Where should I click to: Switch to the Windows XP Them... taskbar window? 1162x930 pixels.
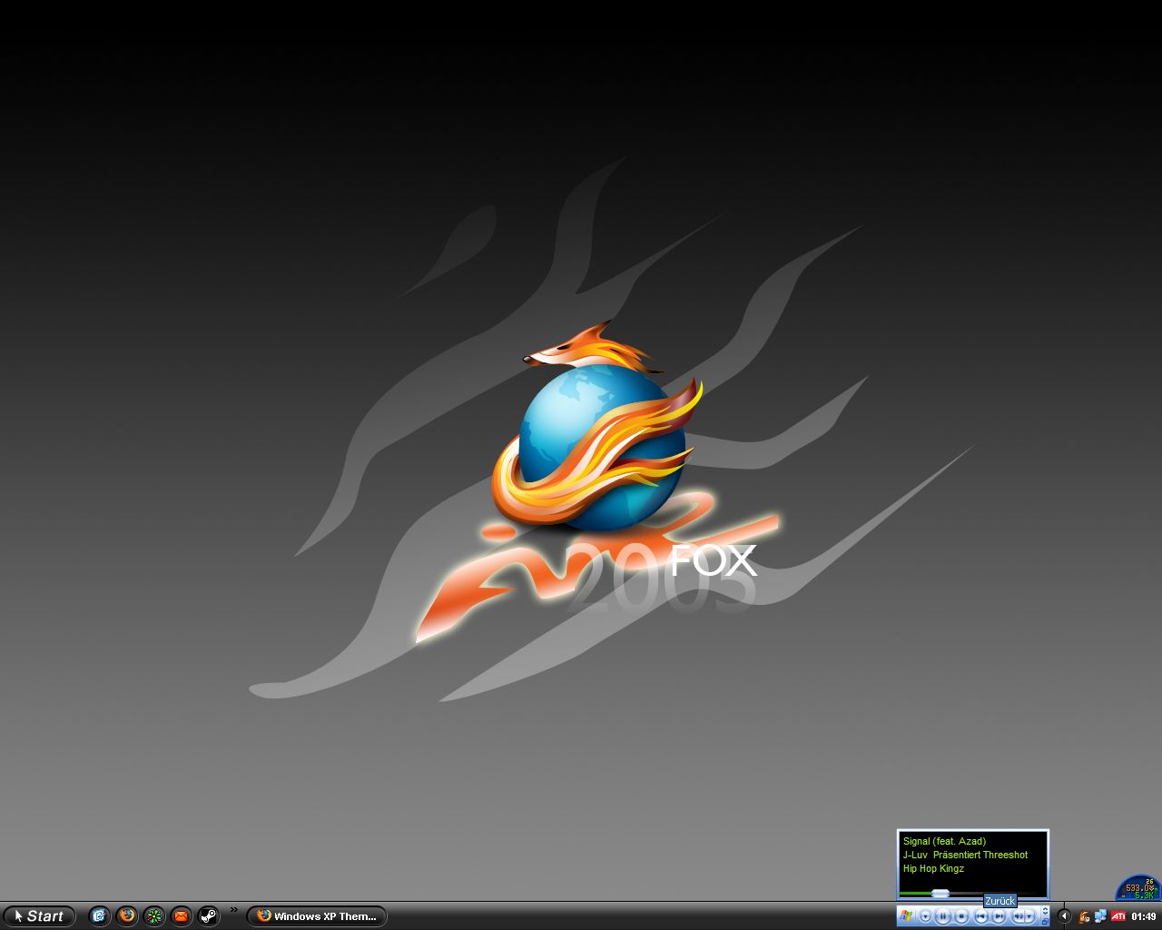(317, 916)
